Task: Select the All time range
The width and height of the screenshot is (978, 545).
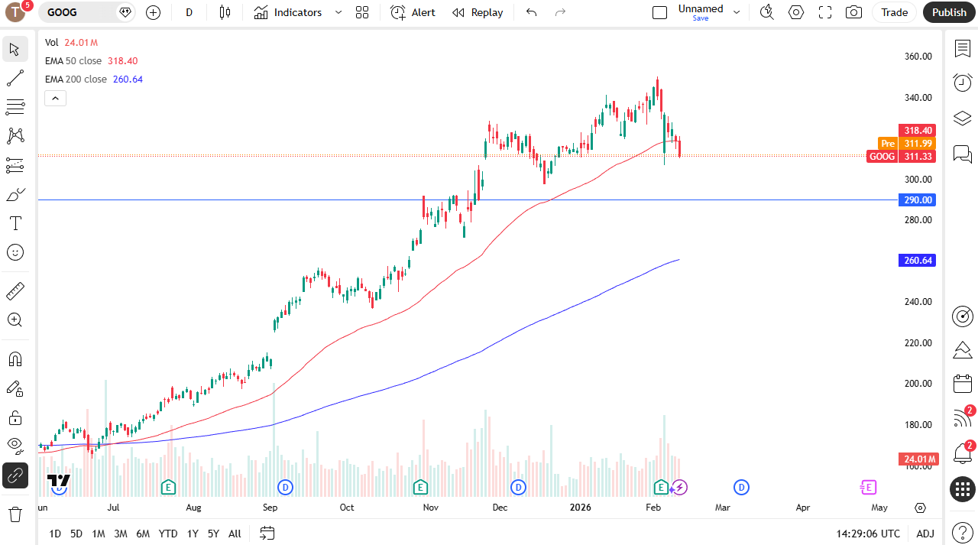Action: [235, 534]
